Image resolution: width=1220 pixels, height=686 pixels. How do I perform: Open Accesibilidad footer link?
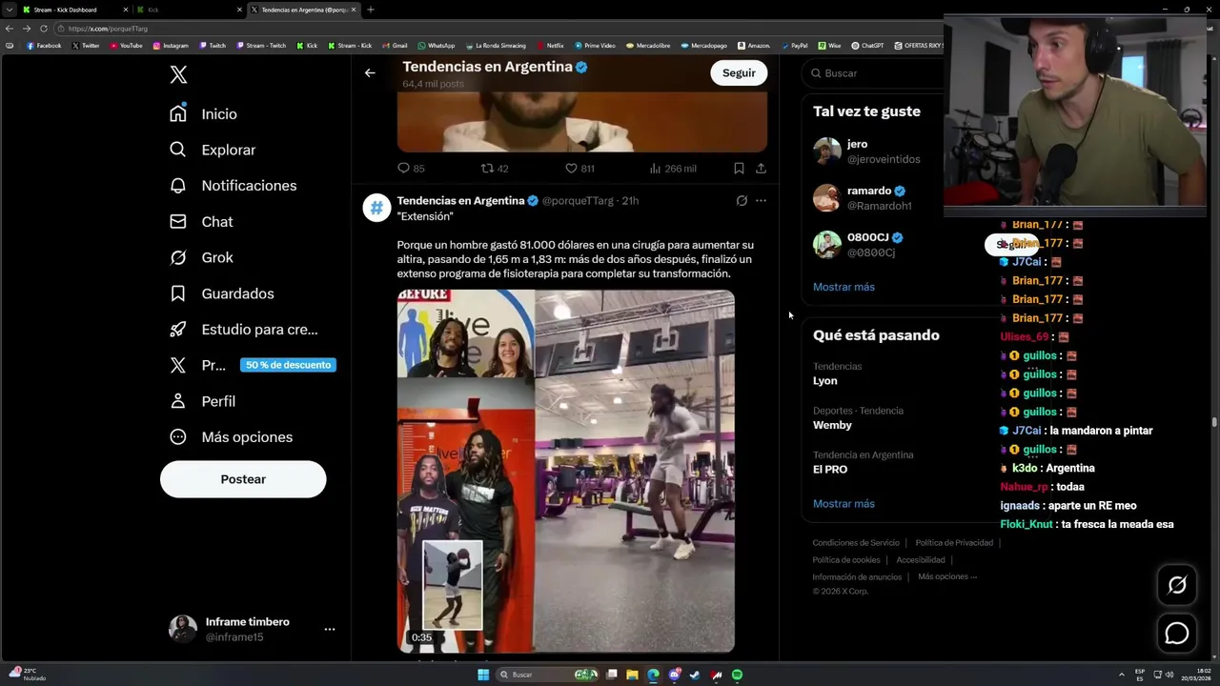pos(921,560)
